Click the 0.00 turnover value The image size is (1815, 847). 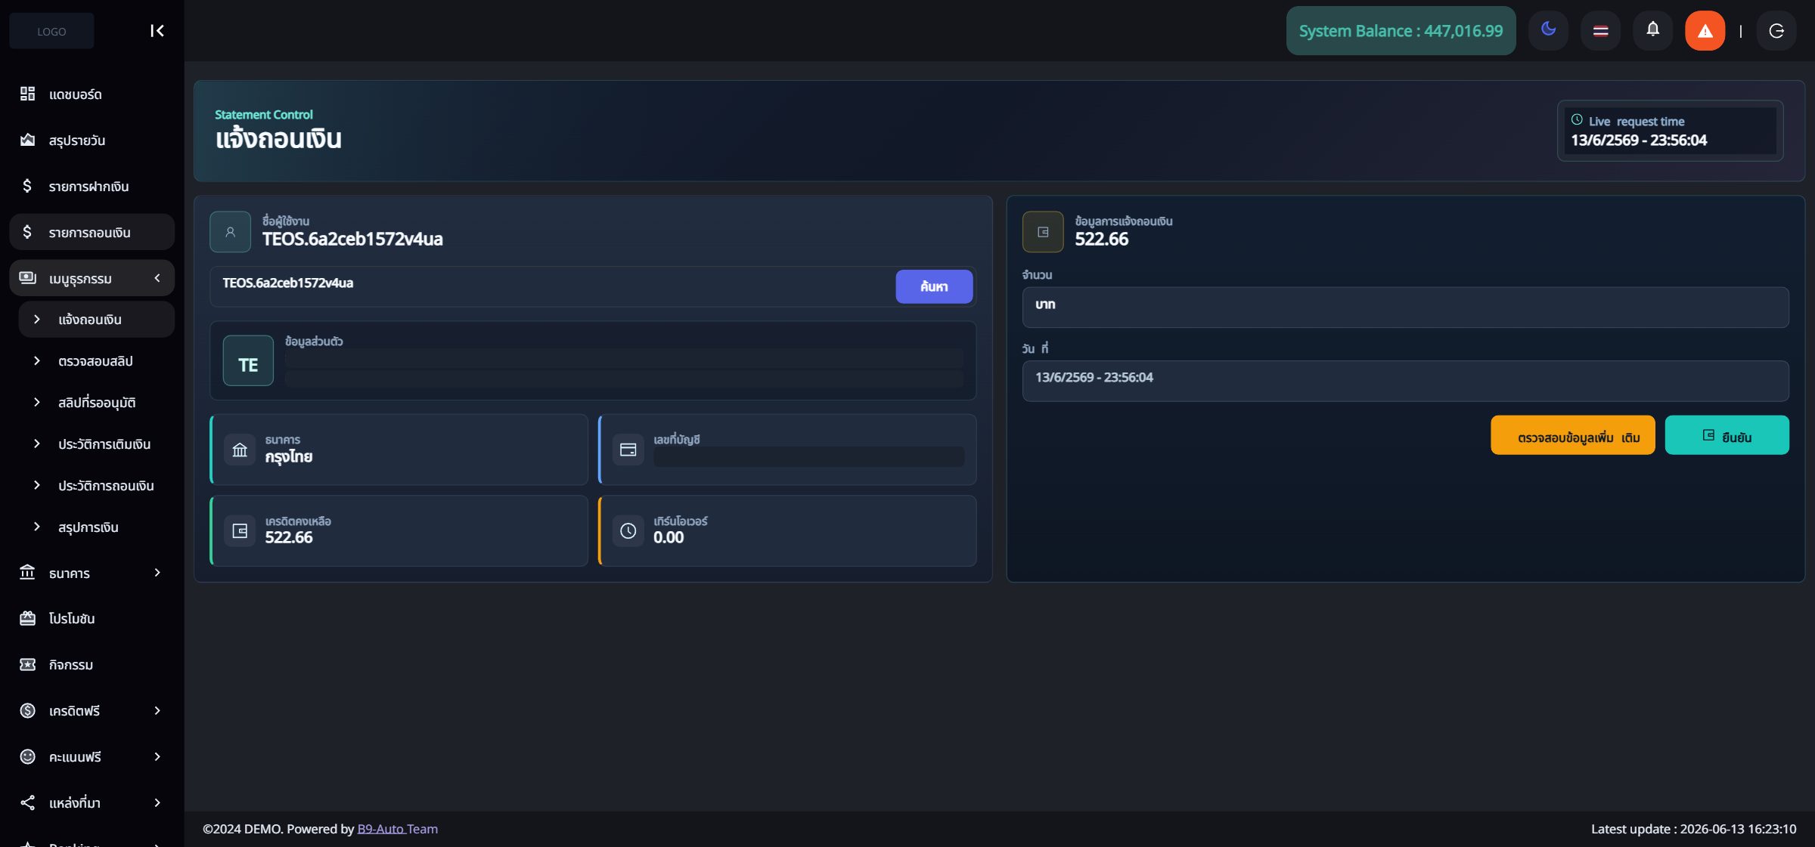point(669,537)
